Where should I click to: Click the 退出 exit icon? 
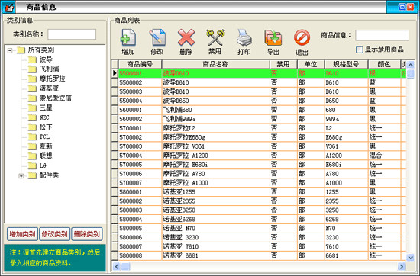point(302,37)
